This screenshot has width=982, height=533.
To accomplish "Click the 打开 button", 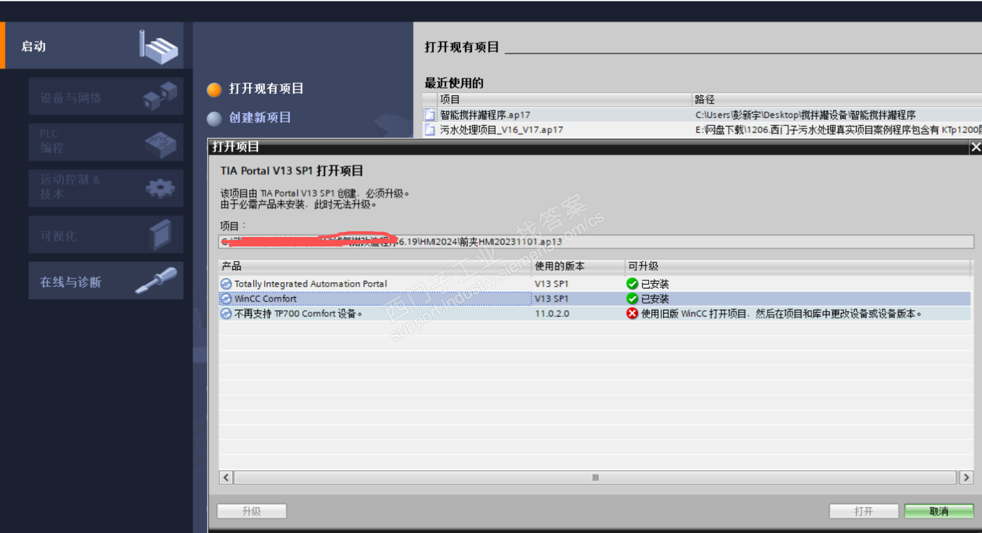I will (x=863, y=511).
